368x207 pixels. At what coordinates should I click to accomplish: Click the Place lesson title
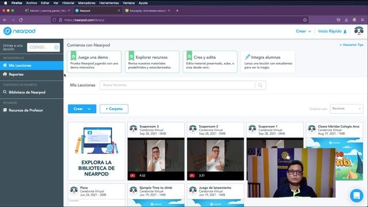tap(84, 188)
